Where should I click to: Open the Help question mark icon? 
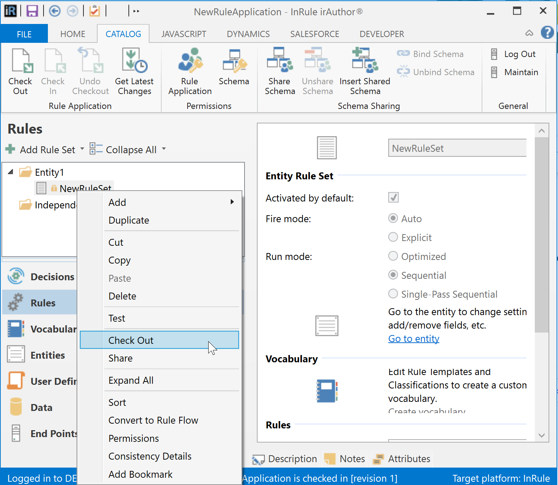point(547,33)
